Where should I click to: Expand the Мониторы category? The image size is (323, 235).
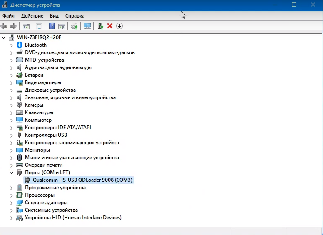pyautogui.click(x=12, y=150)
